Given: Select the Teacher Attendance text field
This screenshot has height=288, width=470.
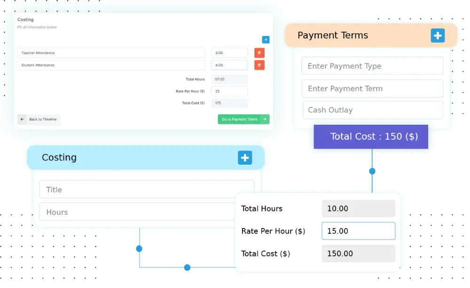Looking at the screenshot, I should coord(111,53).
